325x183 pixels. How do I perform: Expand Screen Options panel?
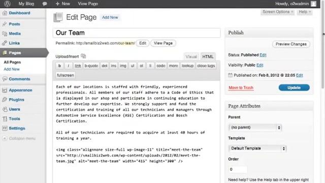click(x=278, y=12)
